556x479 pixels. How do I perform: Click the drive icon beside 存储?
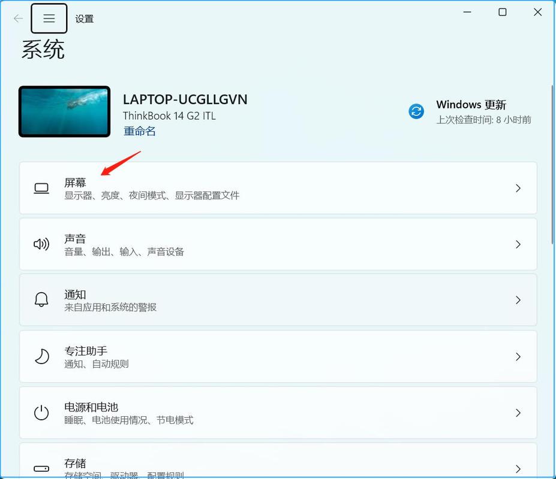41,468
